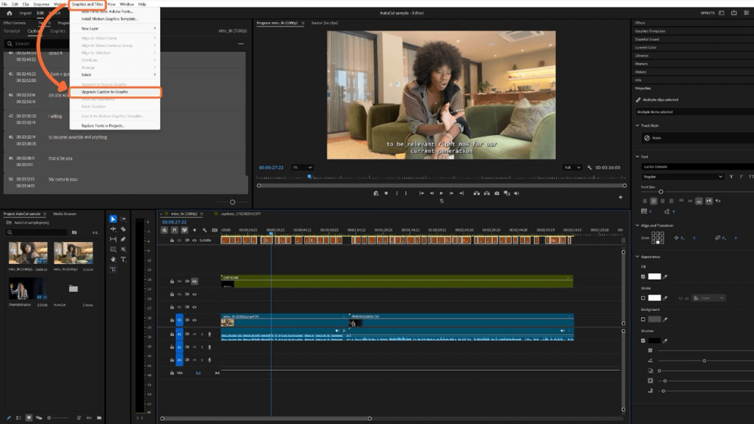Select the Razor tool
Screen dimensions: 754x424
pyautogui.click(x=123, y=229)
